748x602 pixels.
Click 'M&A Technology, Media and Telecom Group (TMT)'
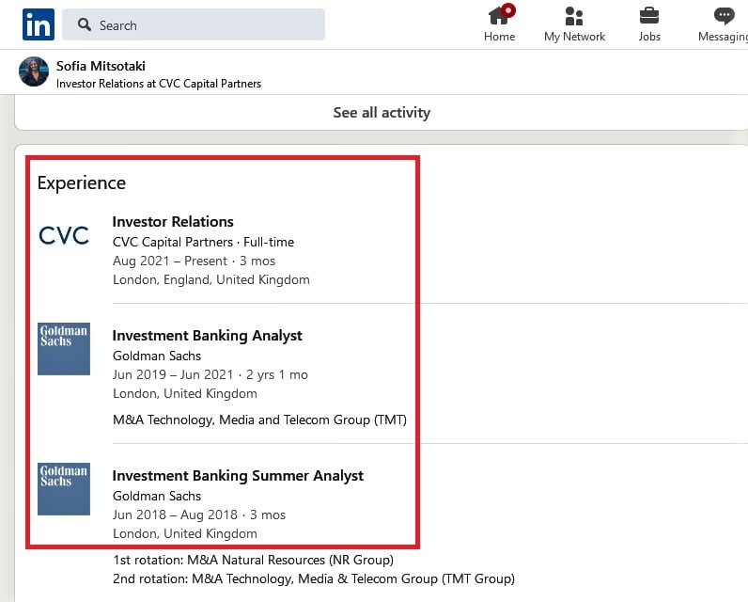point(259,420)
